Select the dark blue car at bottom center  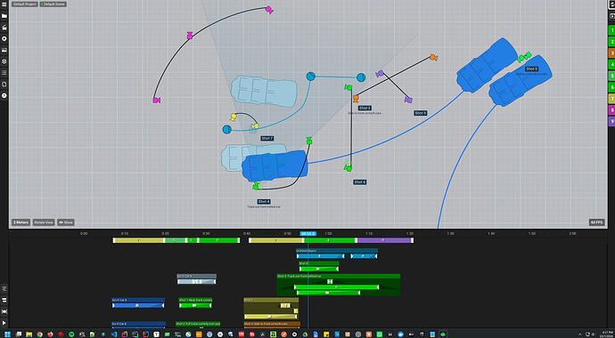point(275,165)
